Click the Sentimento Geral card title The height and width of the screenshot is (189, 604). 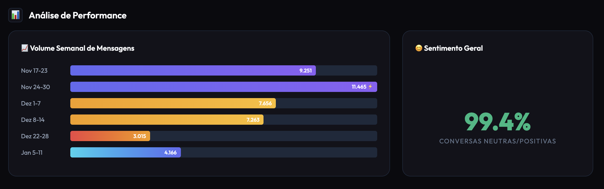pos(453,48)
